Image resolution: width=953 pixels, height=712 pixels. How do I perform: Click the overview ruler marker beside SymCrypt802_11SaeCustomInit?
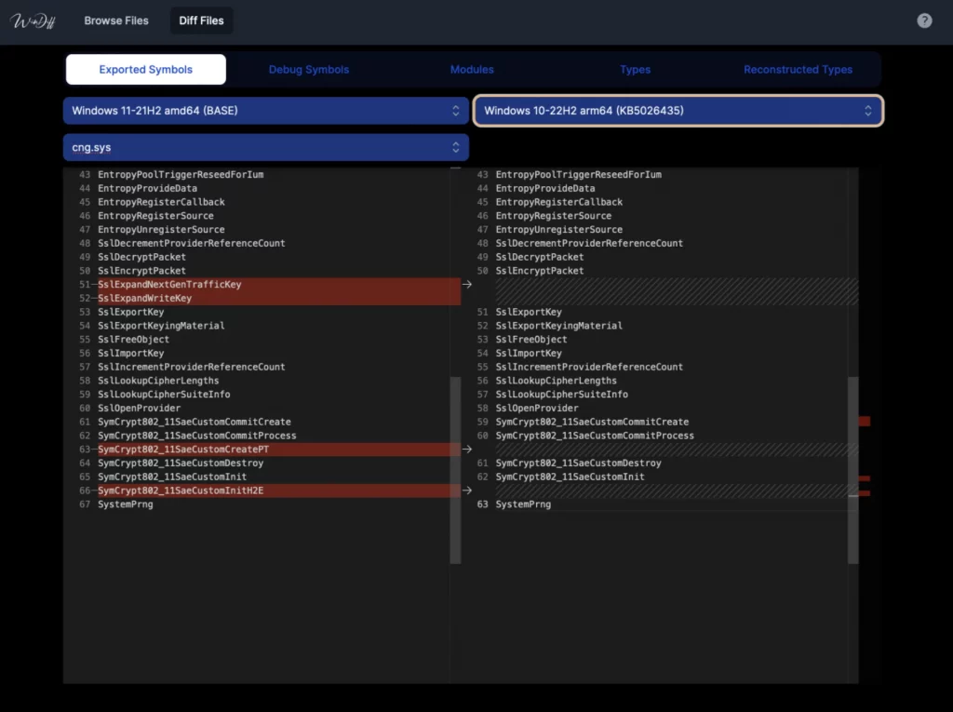pyautogui.click(x=865, y=478)
